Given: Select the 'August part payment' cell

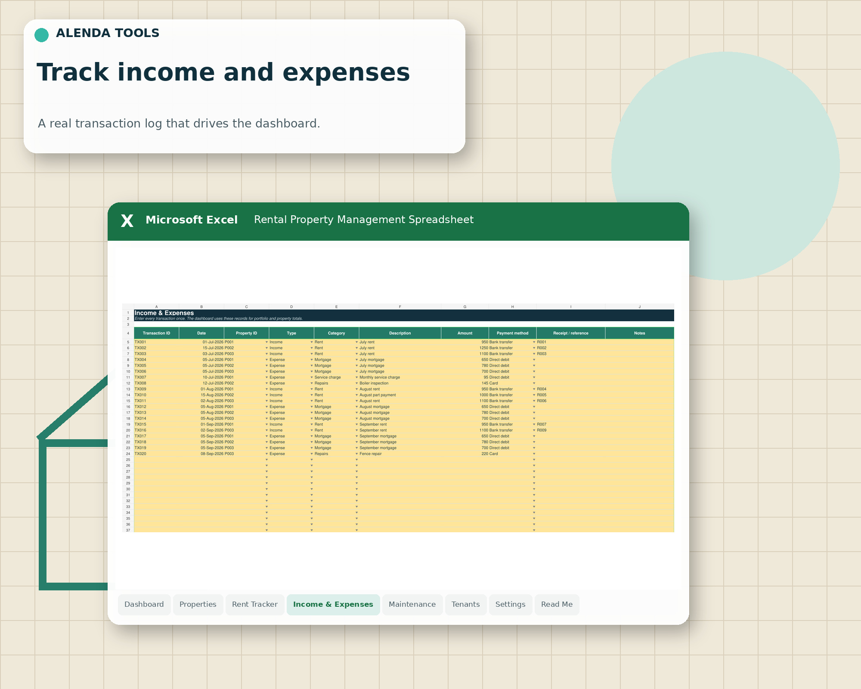Looking at the screenshot, I should click(400, 395).
